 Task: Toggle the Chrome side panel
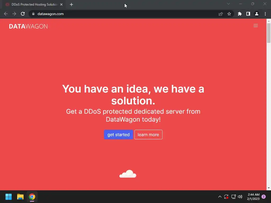pyautogui.click(x=248, y=14)
